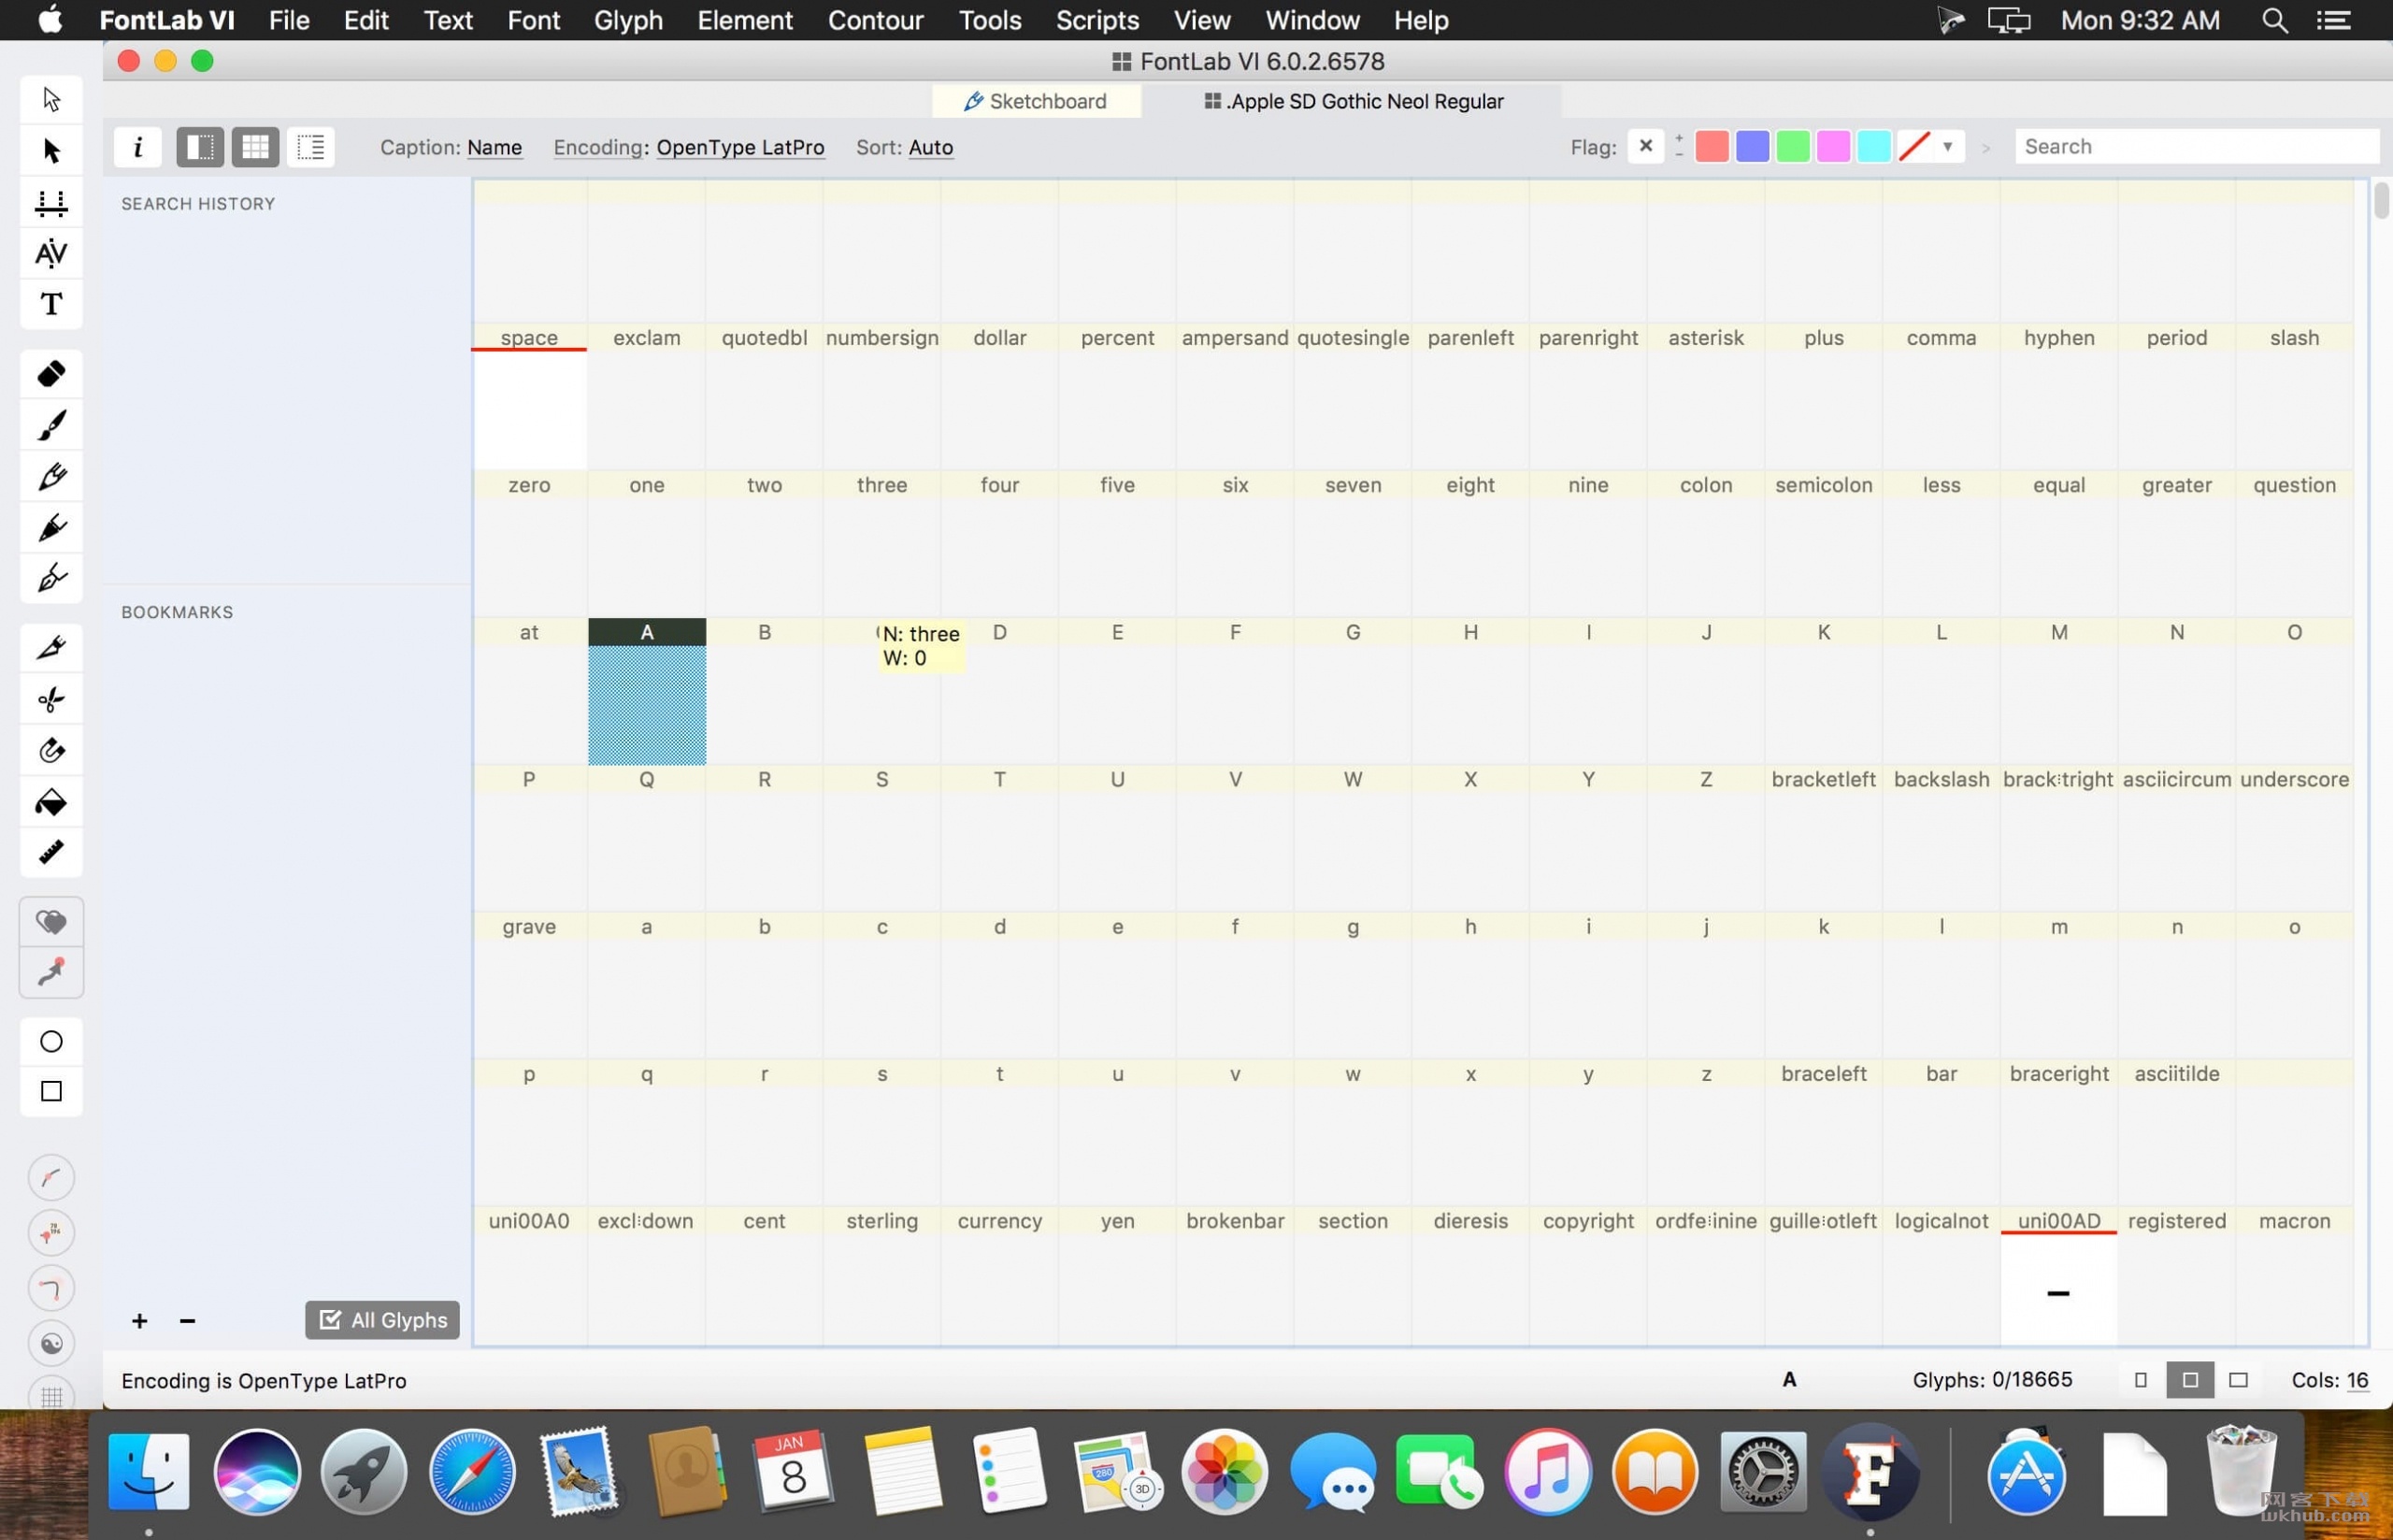Switch to list view mode
Image resolution: width=2393 pixels, height=1540 pixels.
[x=311, y=147]
